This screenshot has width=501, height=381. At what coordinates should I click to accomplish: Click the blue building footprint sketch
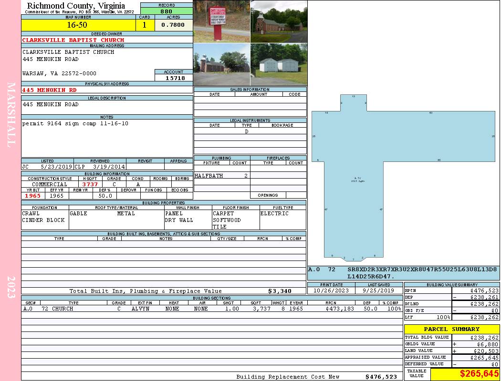(403, 177)
